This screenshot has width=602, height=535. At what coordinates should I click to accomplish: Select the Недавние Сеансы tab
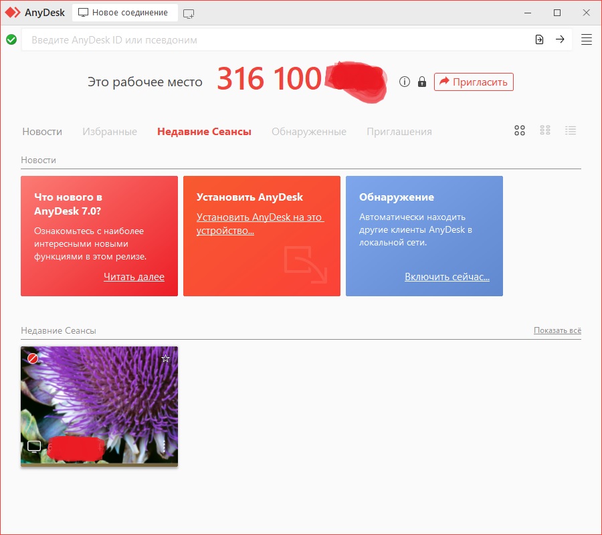point(204,132)
